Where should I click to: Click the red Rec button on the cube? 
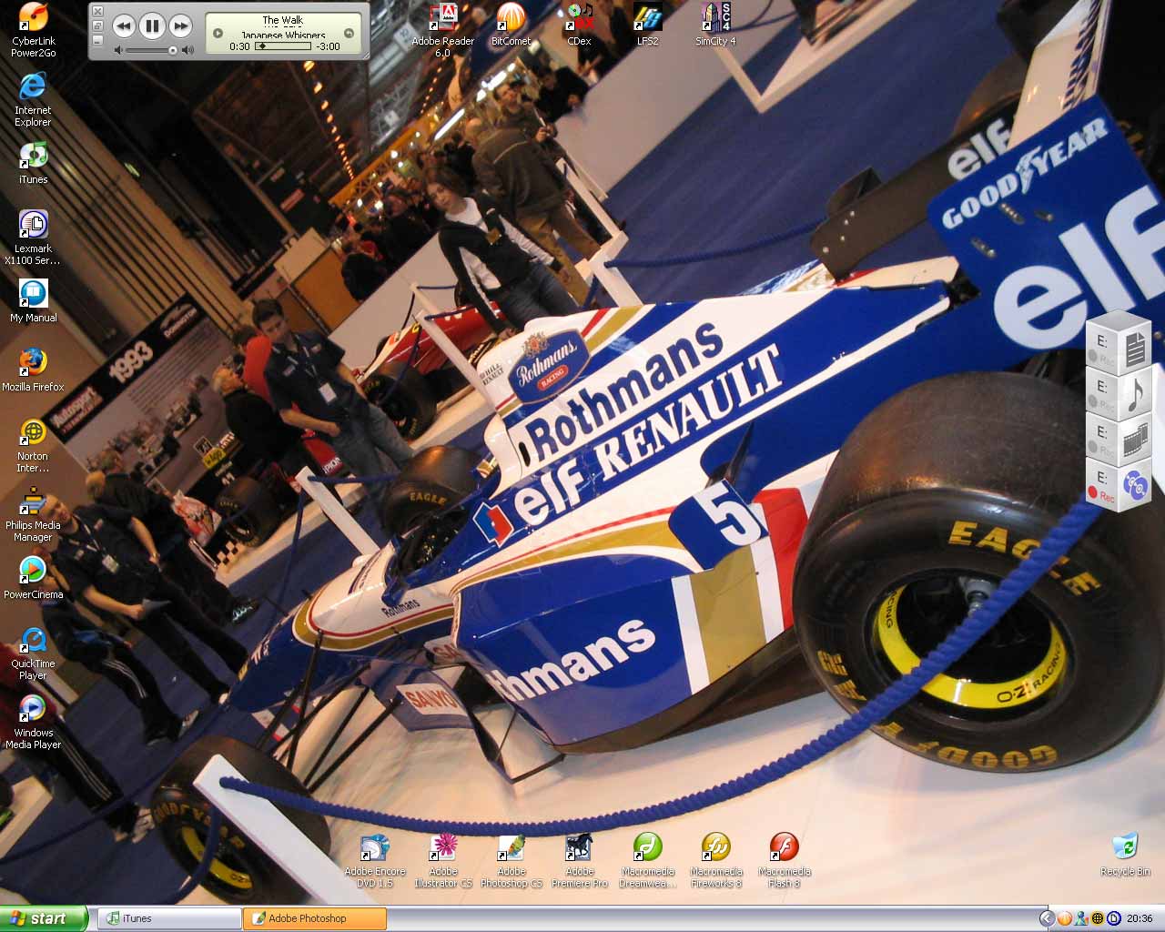pyautogui.click(x=1101, y=495)
